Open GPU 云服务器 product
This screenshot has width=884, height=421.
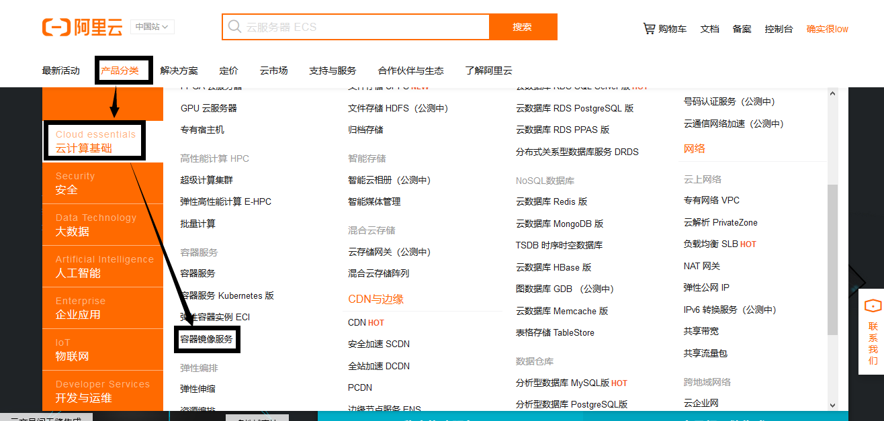(x=208, y=108)
